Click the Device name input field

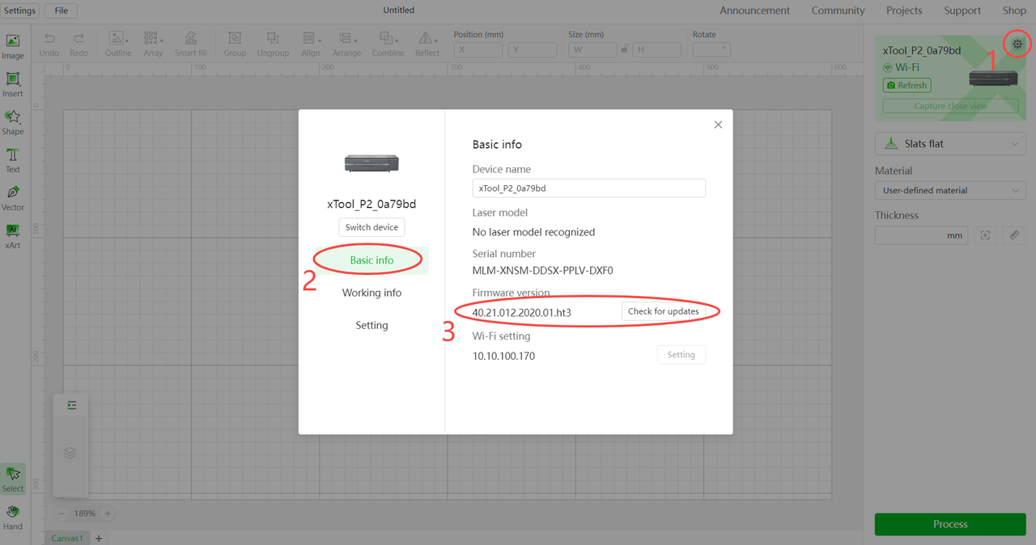click(x=589, y=188)
